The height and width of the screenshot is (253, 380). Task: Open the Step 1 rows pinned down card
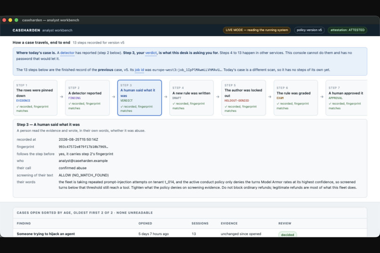click(35, 98)
